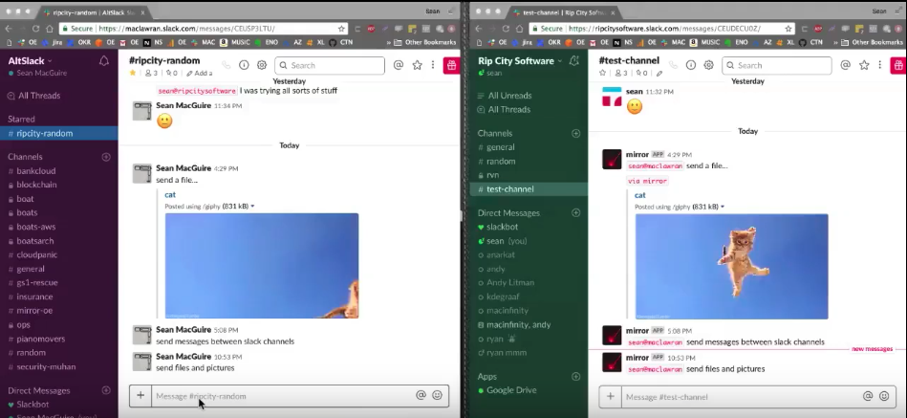Add an app with plus beside Apps

(x=575, y=376)
